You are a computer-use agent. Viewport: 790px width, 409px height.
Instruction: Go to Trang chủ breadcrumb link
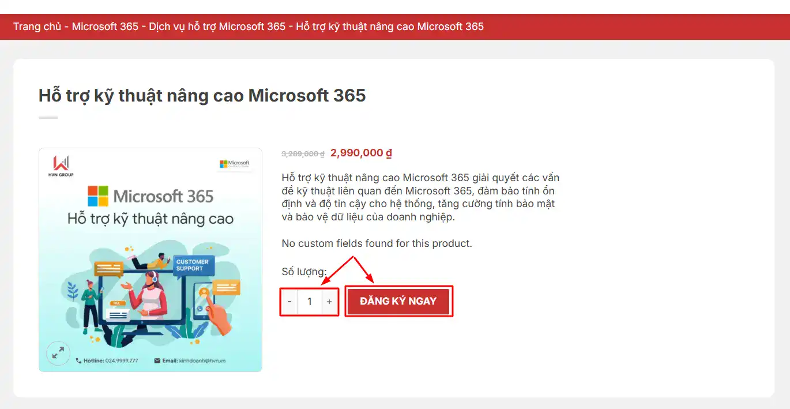tap(37, 27)
